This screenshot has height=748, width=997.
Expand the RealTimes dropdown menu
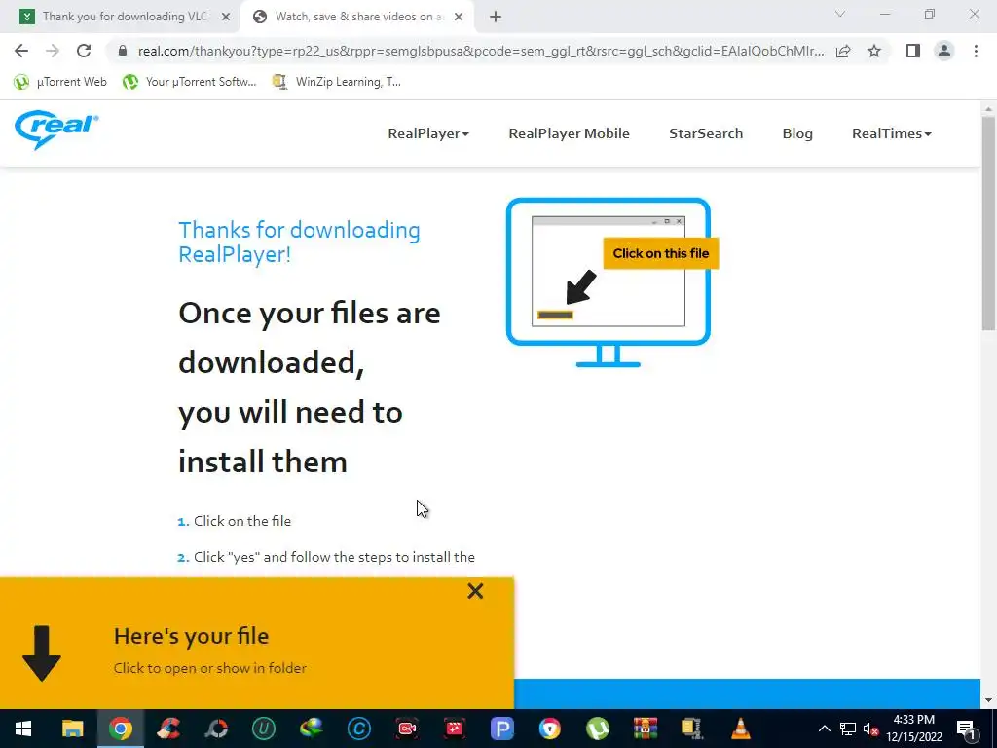click(892, 133)
